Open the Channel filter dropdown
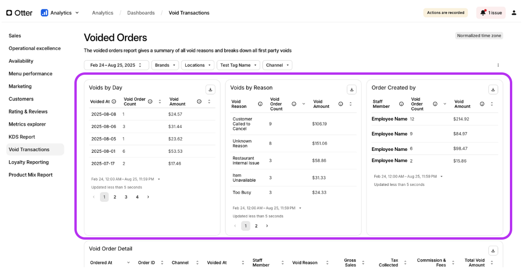The height and width of the screenshot is (277, 523). click(x=277, y=65)
